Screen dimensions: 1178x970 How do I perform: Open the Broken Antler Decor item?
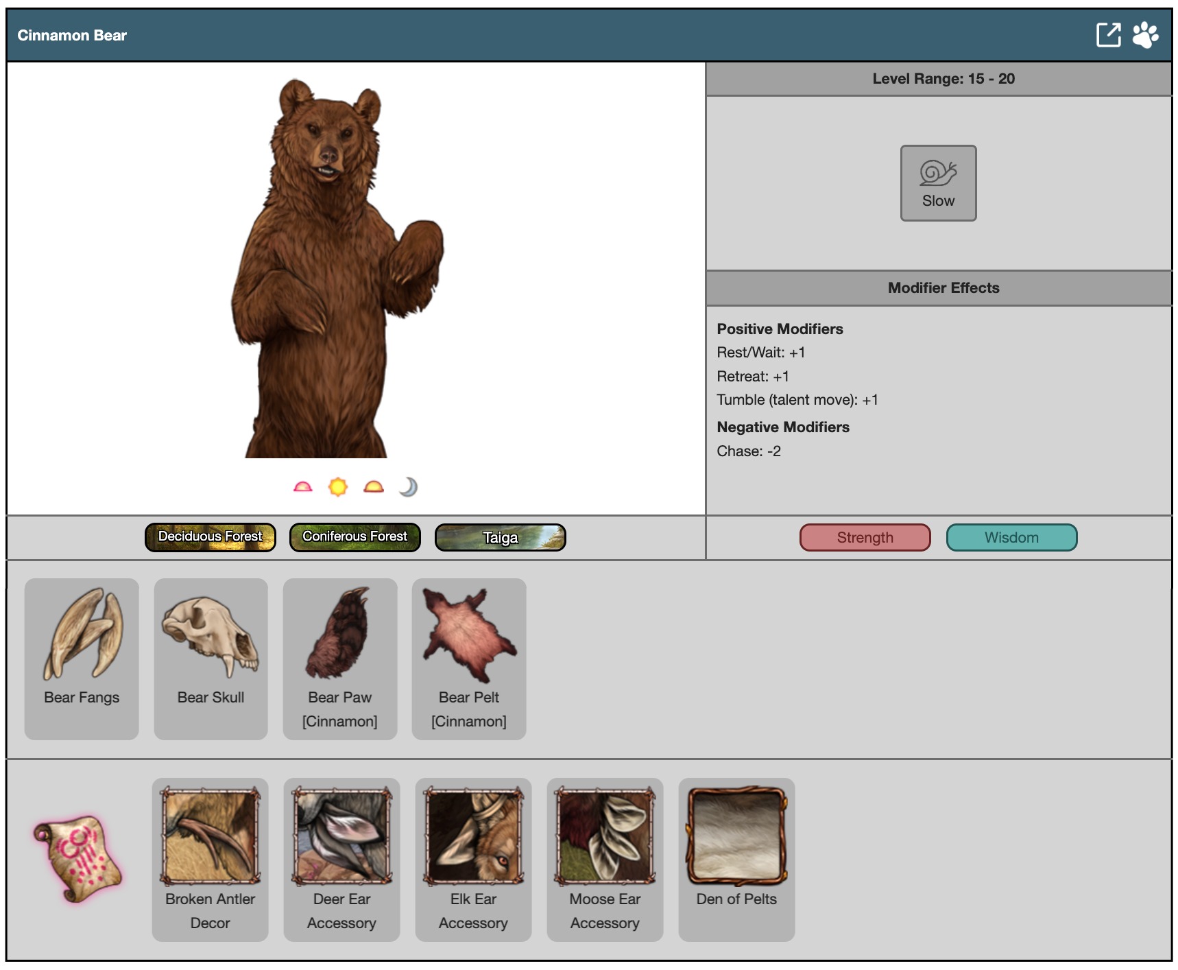[210, 859]
